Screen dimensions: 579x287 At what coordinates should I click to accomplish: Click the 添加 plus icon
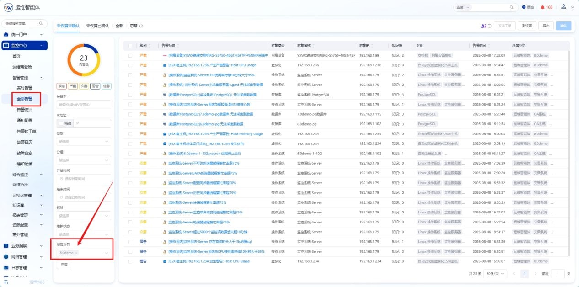click(x=524, y=7)
